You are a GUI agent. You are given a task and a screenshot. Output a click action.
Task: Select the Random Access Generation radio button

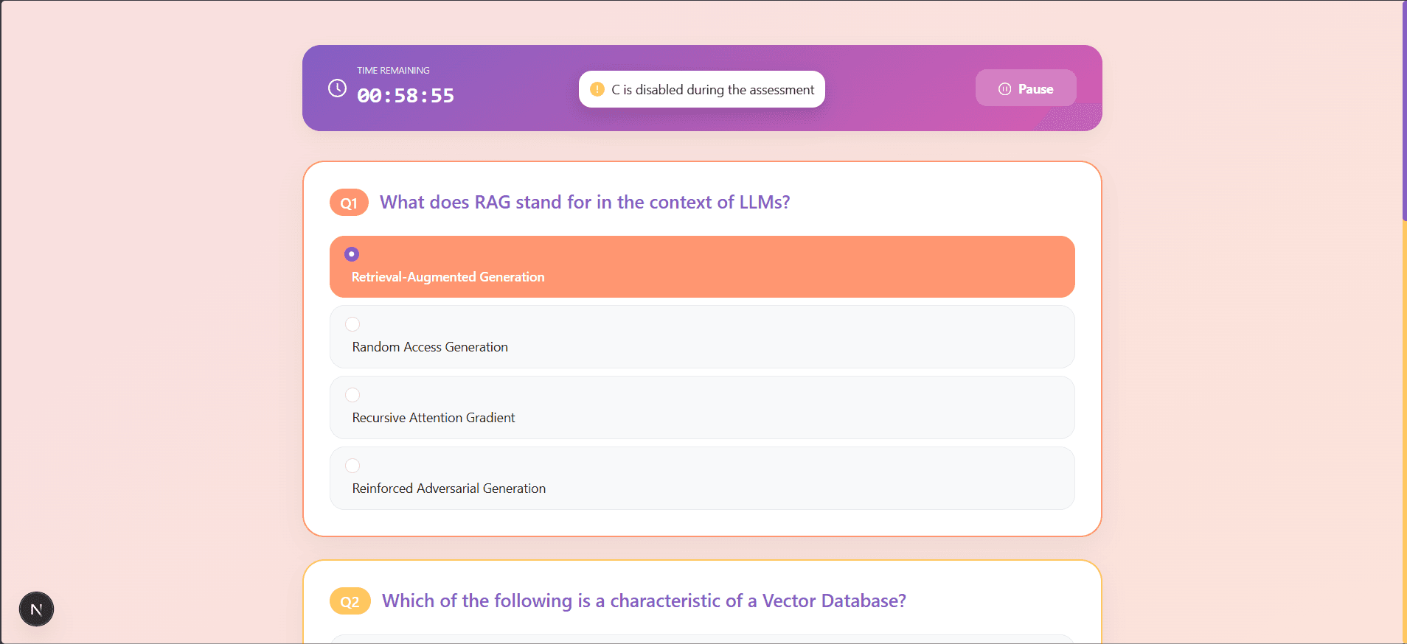pyautogui.click(x=352, y=324)
